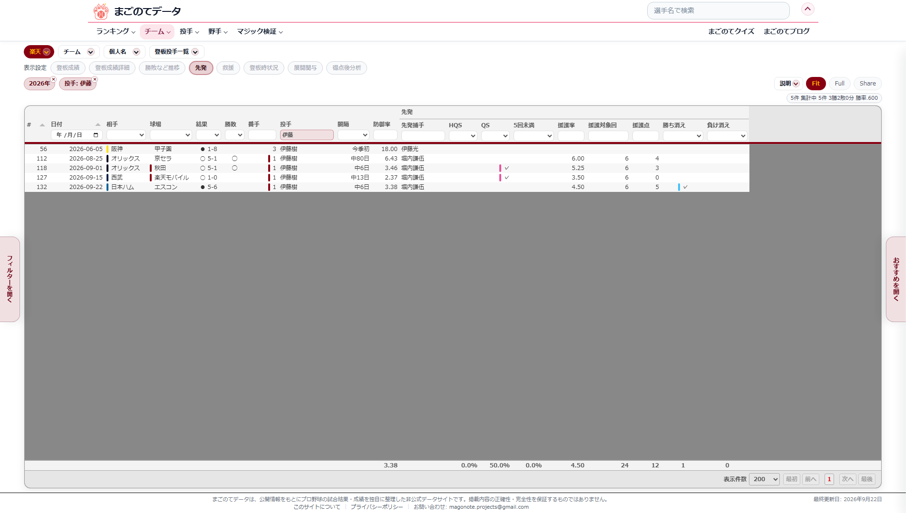Click the 選手名で検索 search field

pyautogui.click(x=718, y=10)
